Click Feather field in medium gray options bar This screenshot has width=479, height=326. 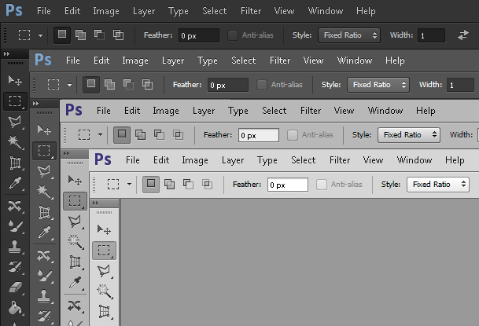coord(259,135)
